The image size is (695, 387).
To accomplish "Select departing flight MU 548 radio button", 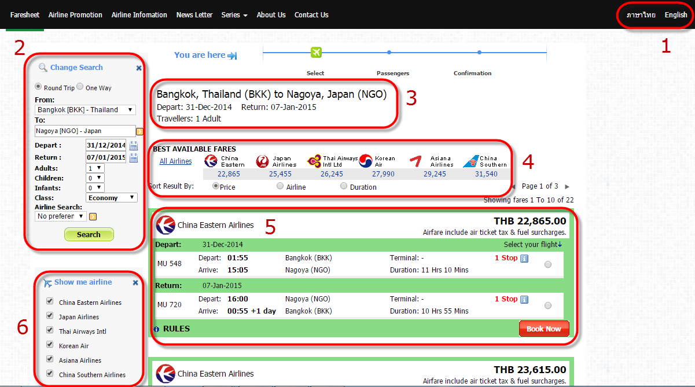I will point(548,264).
